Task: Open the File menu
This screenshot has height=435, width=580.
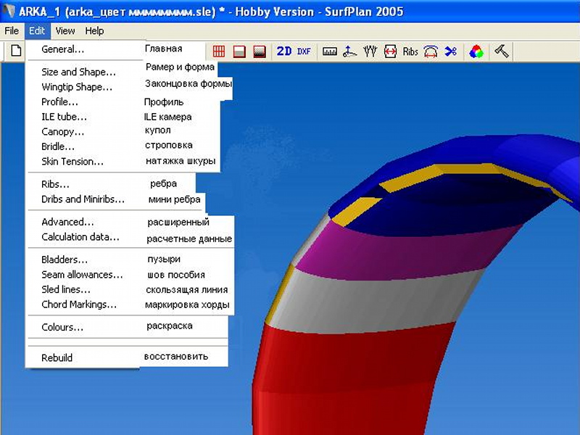Action: 12,31
